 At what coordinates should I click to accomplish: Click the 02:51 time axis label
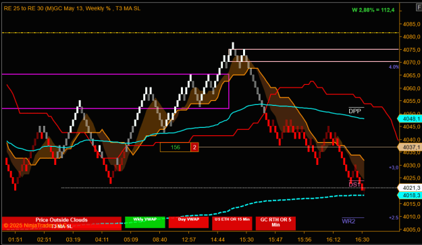point(44,240)
